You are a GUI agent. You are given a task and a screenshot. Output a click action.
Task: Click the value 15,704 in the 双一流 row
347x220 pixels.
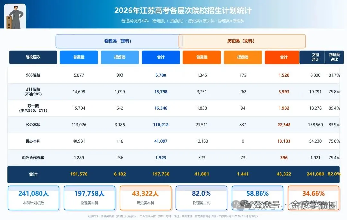coord(79,108)
